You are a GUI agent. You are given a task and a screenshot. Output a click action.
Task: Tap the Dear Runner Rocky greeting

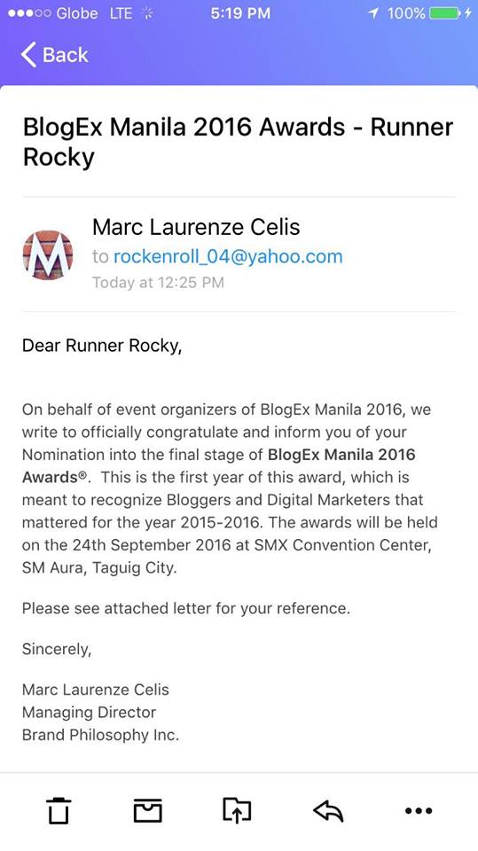(x=102, y=346)
